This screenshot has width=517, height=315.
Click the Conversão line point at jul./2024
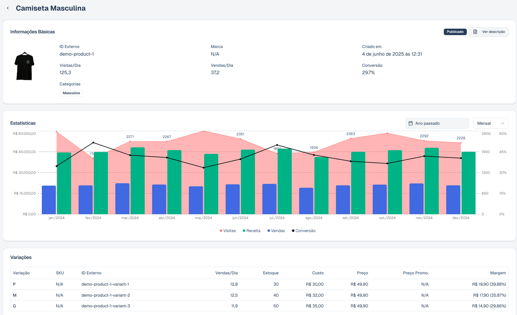(x=277, y=145)
